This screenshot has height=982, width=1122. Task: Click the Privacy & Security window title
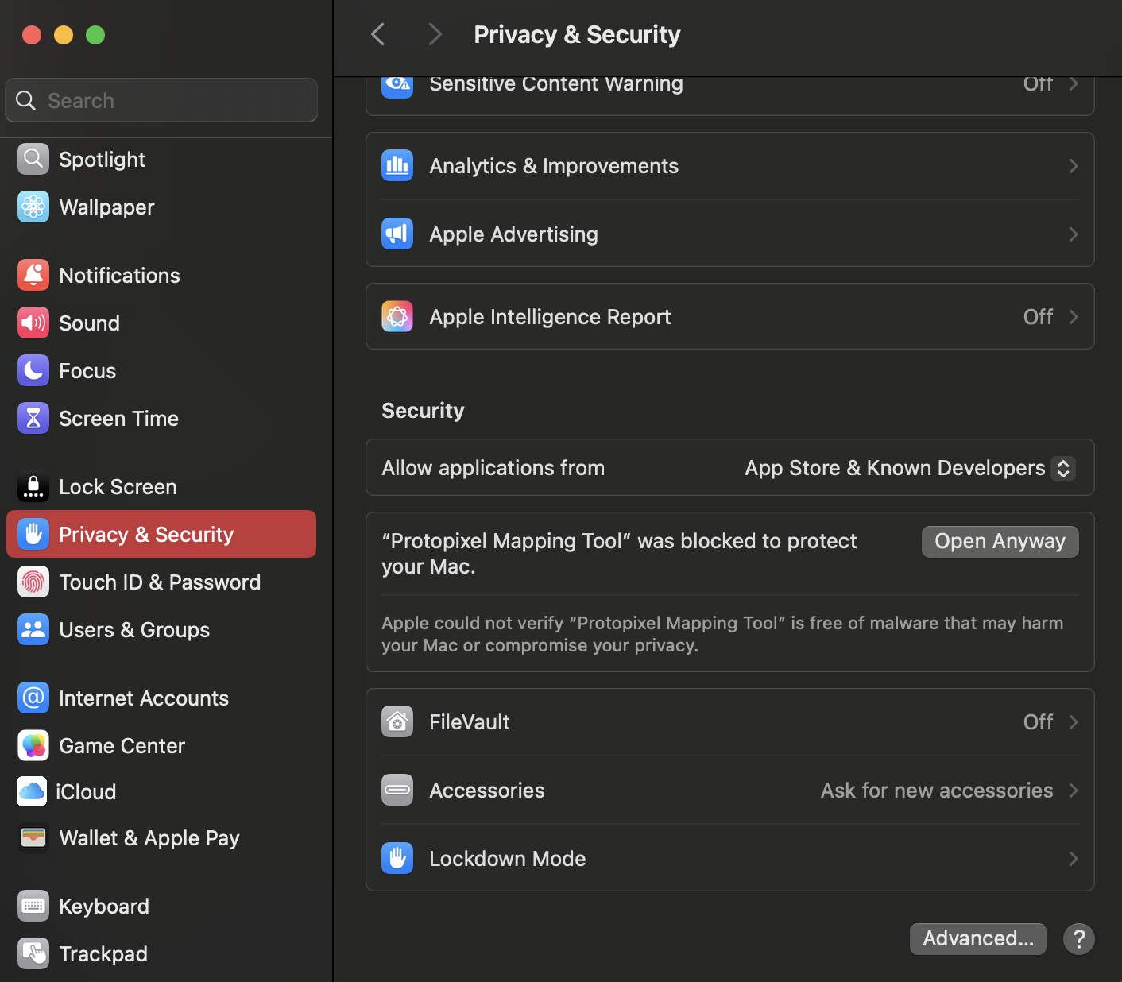click(577, 35)
